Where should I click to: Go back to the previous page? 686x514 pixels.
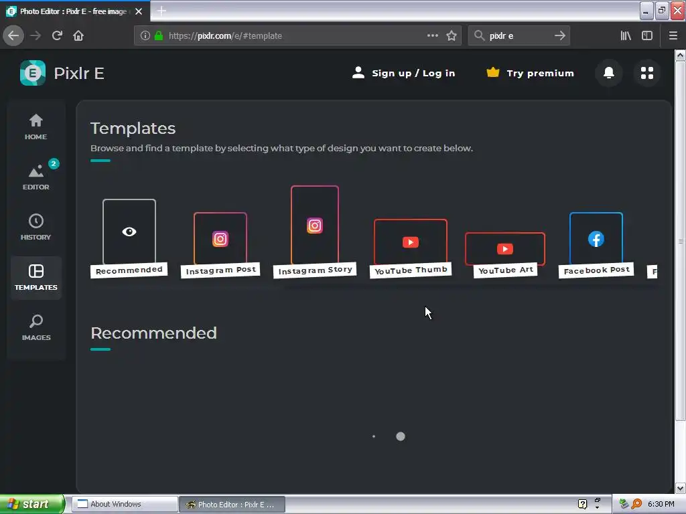point(13,35)
